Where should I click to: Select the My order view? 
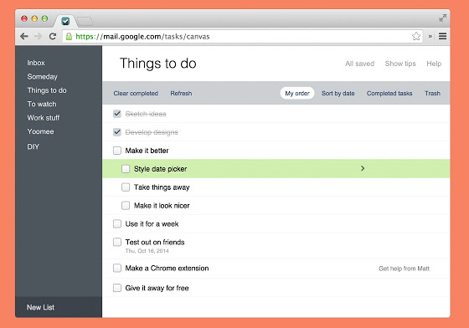pyautogui.click(x=297, y=93)
